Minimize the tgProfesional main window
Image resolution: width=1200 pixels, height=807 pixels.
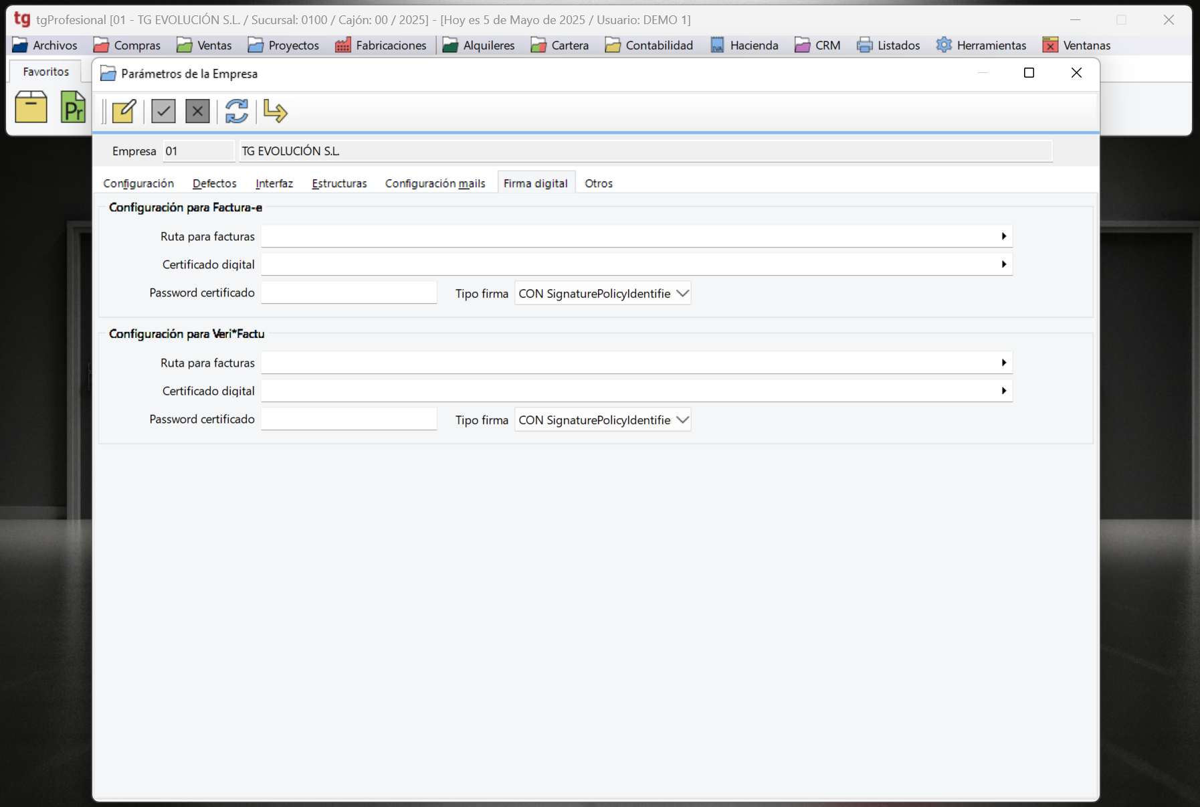(x=1075, y=20)
